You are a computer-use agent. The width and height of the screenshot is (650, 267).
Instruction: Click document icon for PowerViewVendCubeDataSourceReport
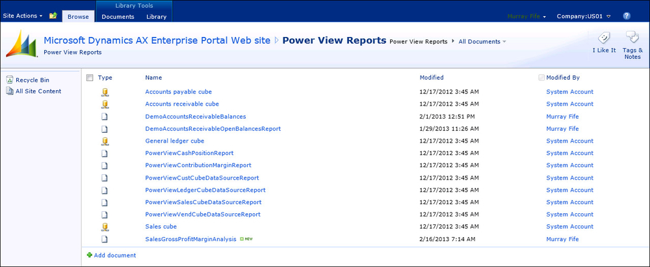click(x=105, y=215)
